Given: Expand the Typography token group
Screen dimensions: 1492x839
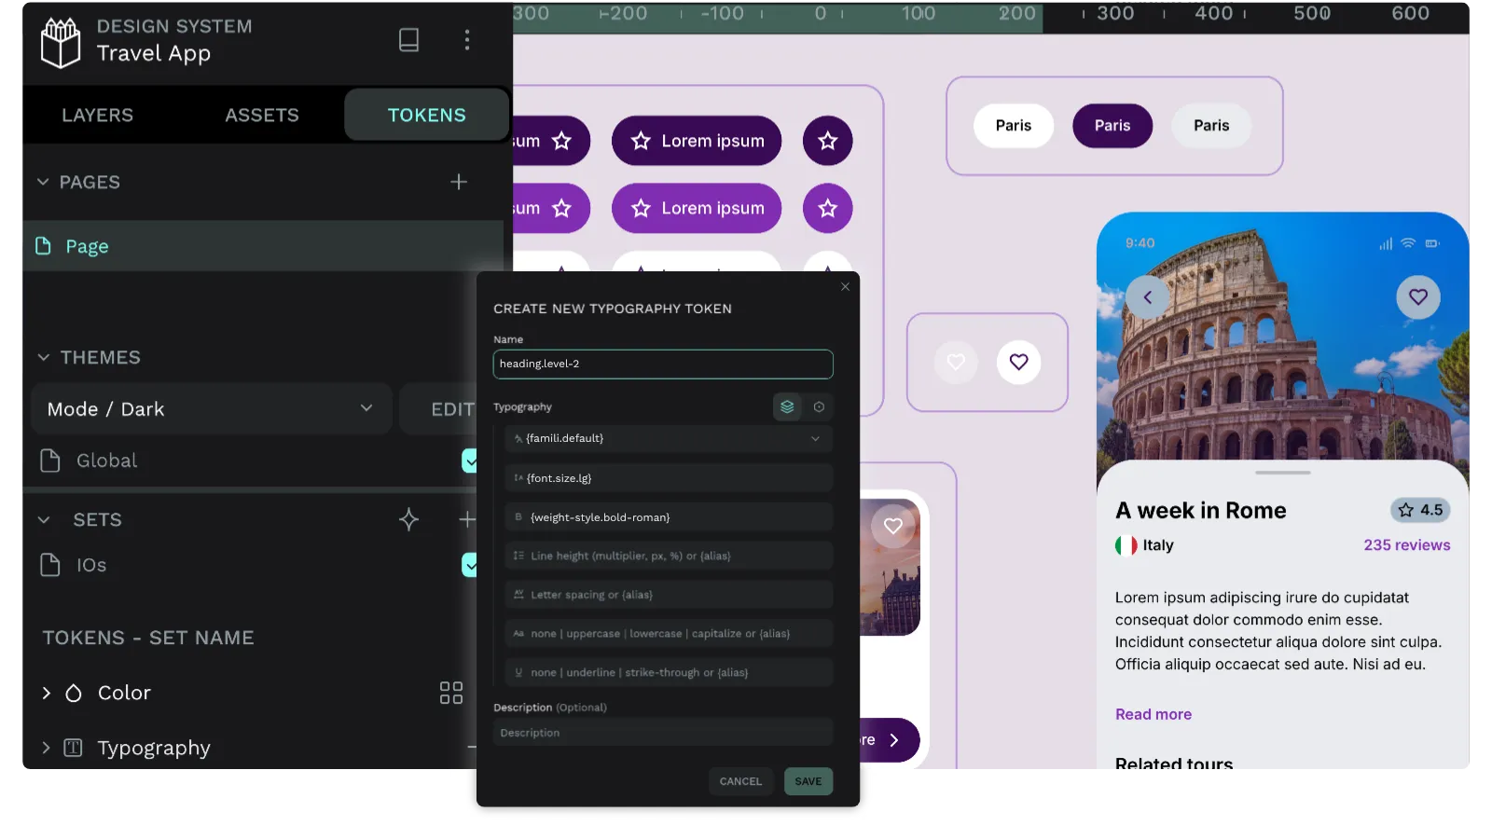Looking at the screenshot, I should pyautogui.click(x=46, y=748).
